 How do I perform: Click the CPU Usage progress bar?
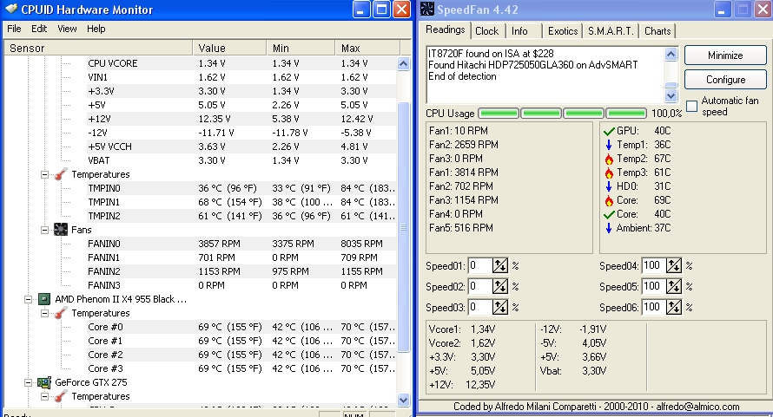563,114
